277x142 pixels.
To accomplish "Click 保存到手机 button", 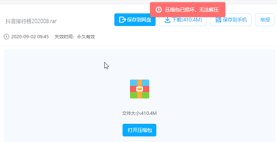I will pos(231,20).
